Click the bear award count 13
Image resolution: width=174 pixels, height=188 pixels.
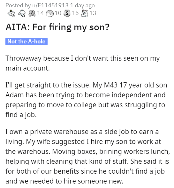click(x=93, y=13)
